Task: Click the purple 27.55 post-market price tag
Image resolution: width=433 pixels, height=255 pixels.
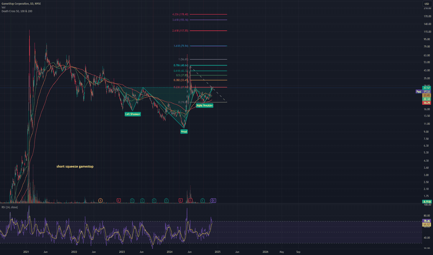Action: [x=426, y=91]
